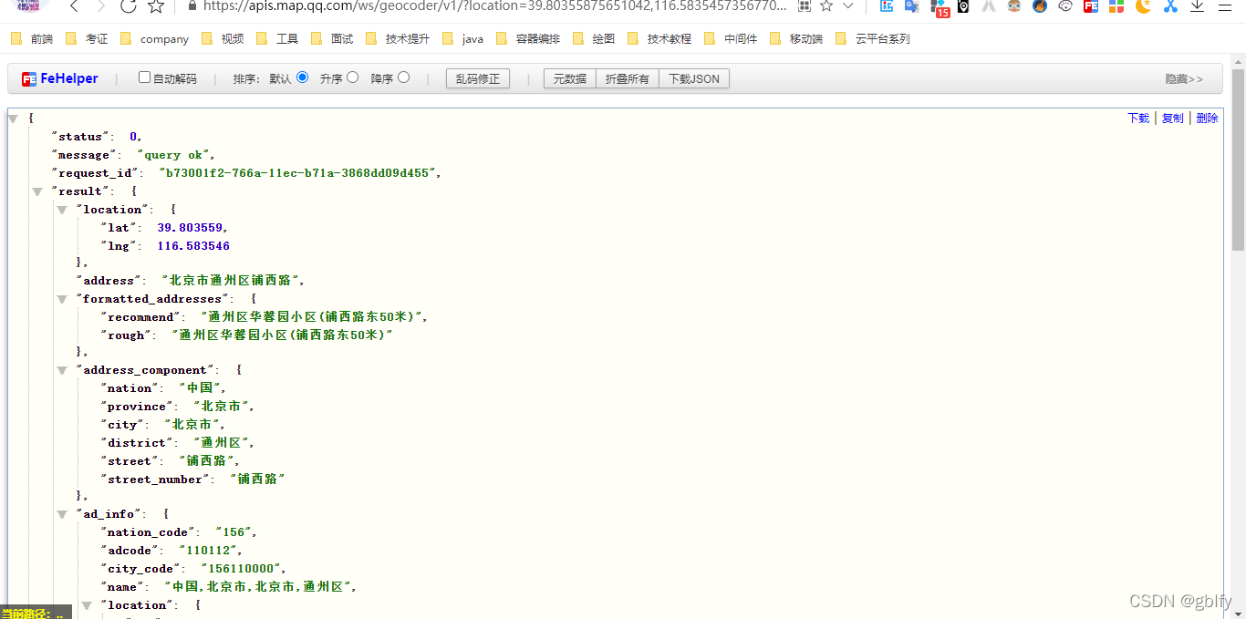Enable the 自动解码 checkbox
The height and width of the screenshot is (619, 1246).
(x=144, y=77)
